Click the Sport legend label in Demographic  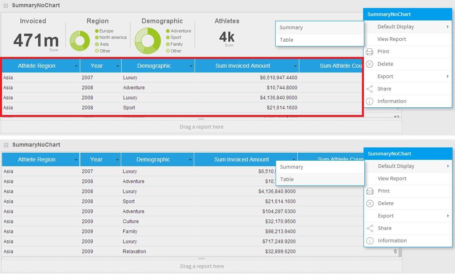[176, 37]
